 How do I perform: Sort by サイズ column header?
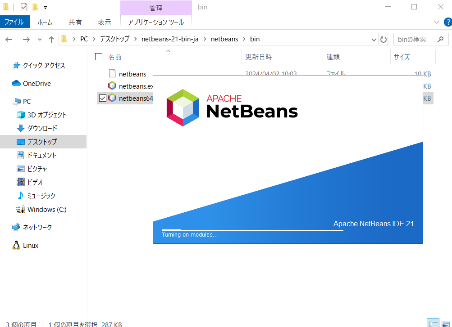402,57
